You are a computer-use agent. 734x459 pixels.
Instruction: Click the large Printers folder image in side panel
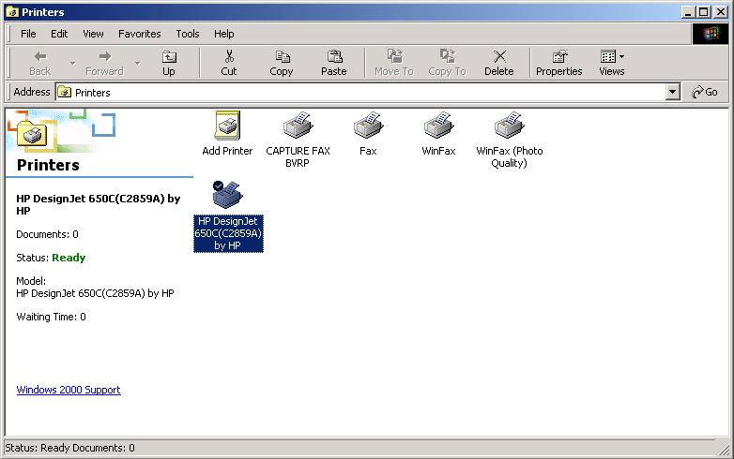click(32, 135)
